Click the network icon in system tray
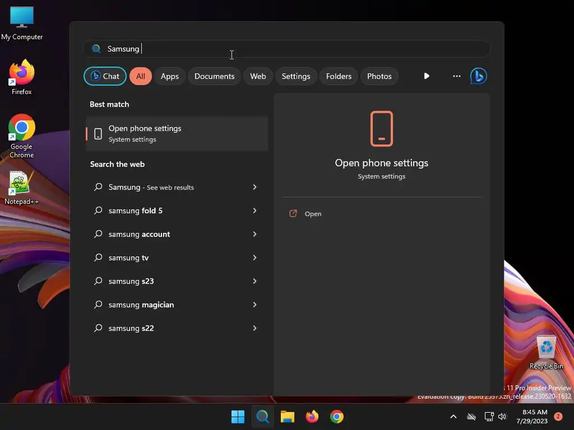Viewport: 574px width, 430px height. pos(489,417)
